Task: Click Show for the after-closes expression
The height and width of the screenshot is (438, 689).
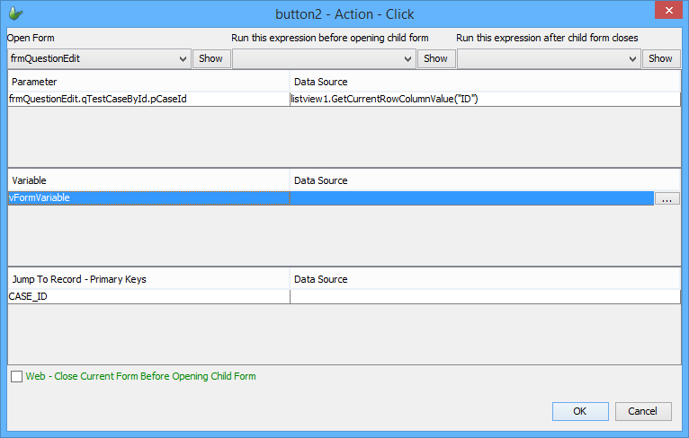Action: pyautogui.click(x=660, y=59)
